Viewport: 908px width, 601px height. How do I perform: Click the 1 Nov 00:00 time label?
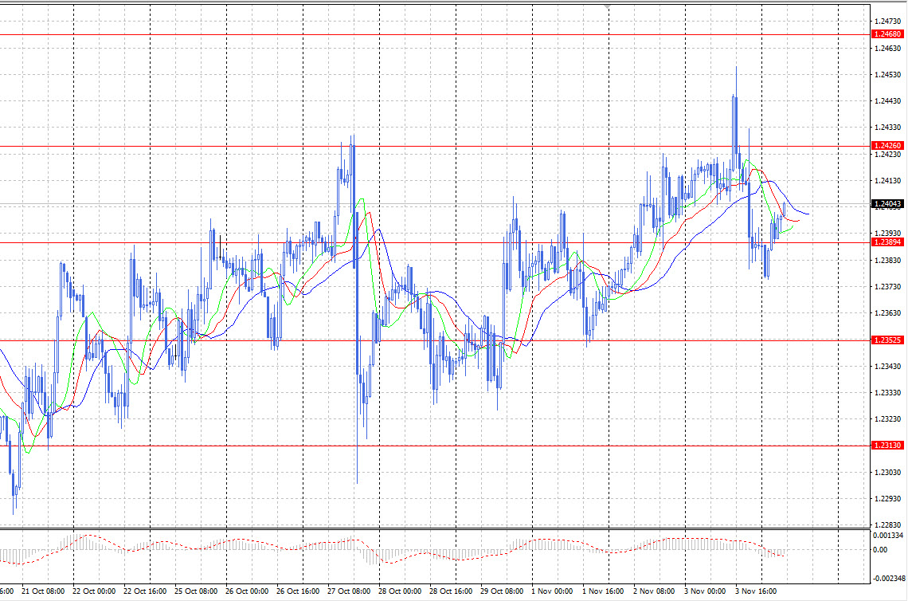553,591
